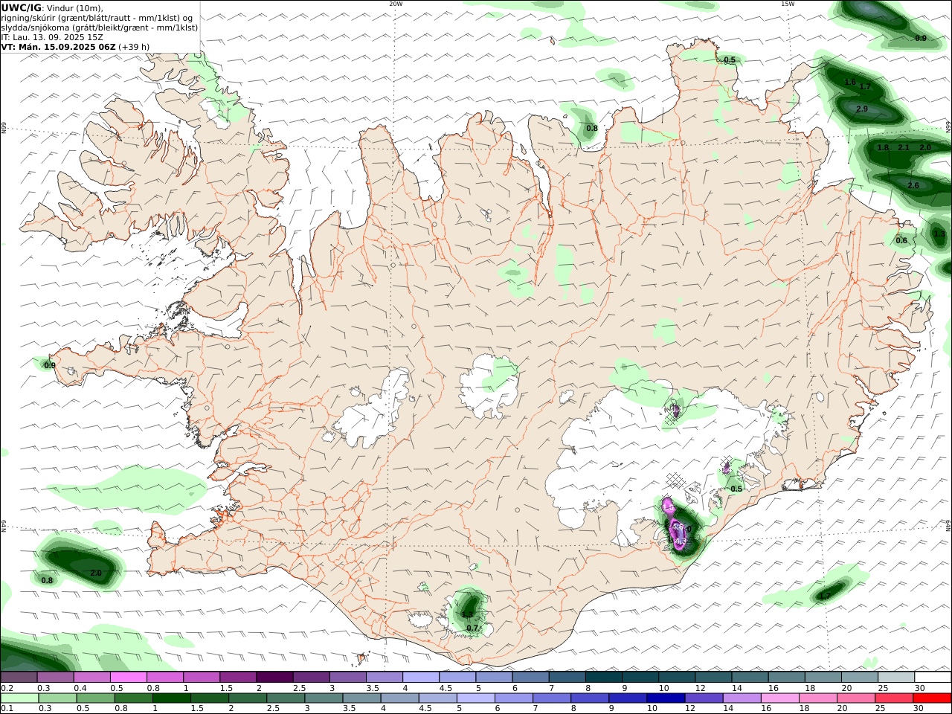Select the 'IT: Lau. 13. 09. 2025 15Z' line
The height and width of the screenshot is (714, 952).
tap(52, 36)
